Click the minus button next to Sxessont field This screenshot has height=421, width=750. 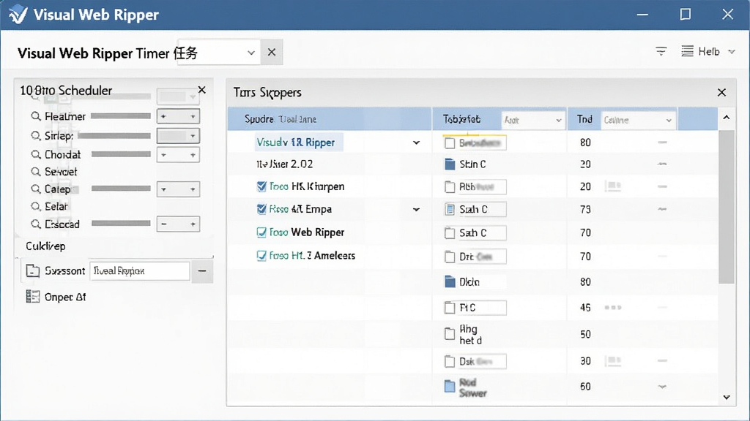pos(202,271)
